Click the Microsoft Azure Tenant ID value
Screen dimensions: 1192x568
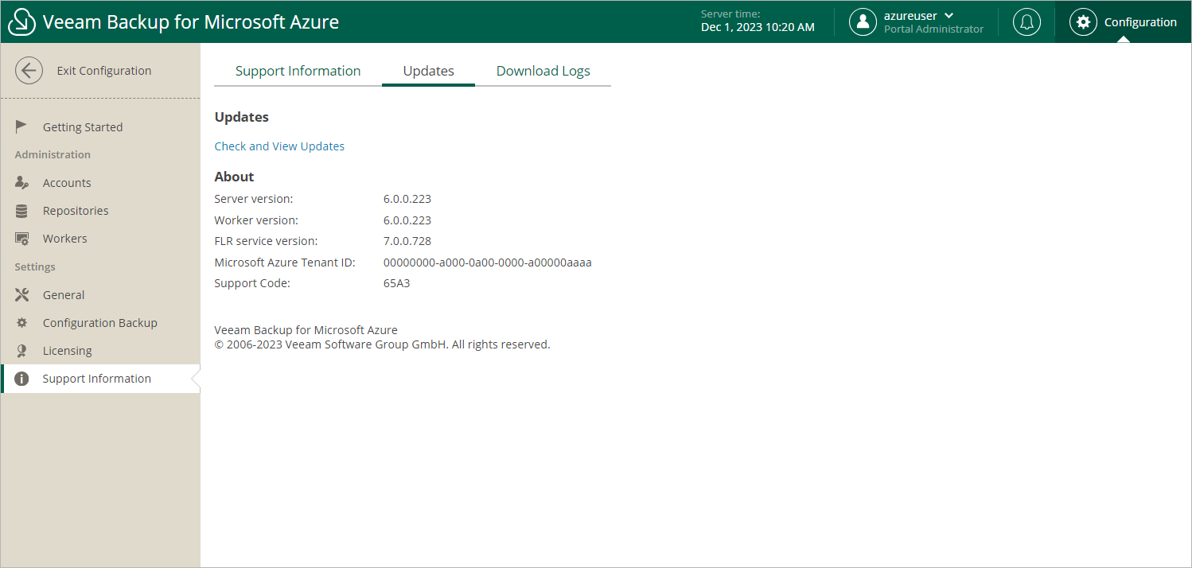(x=488, y=263)
